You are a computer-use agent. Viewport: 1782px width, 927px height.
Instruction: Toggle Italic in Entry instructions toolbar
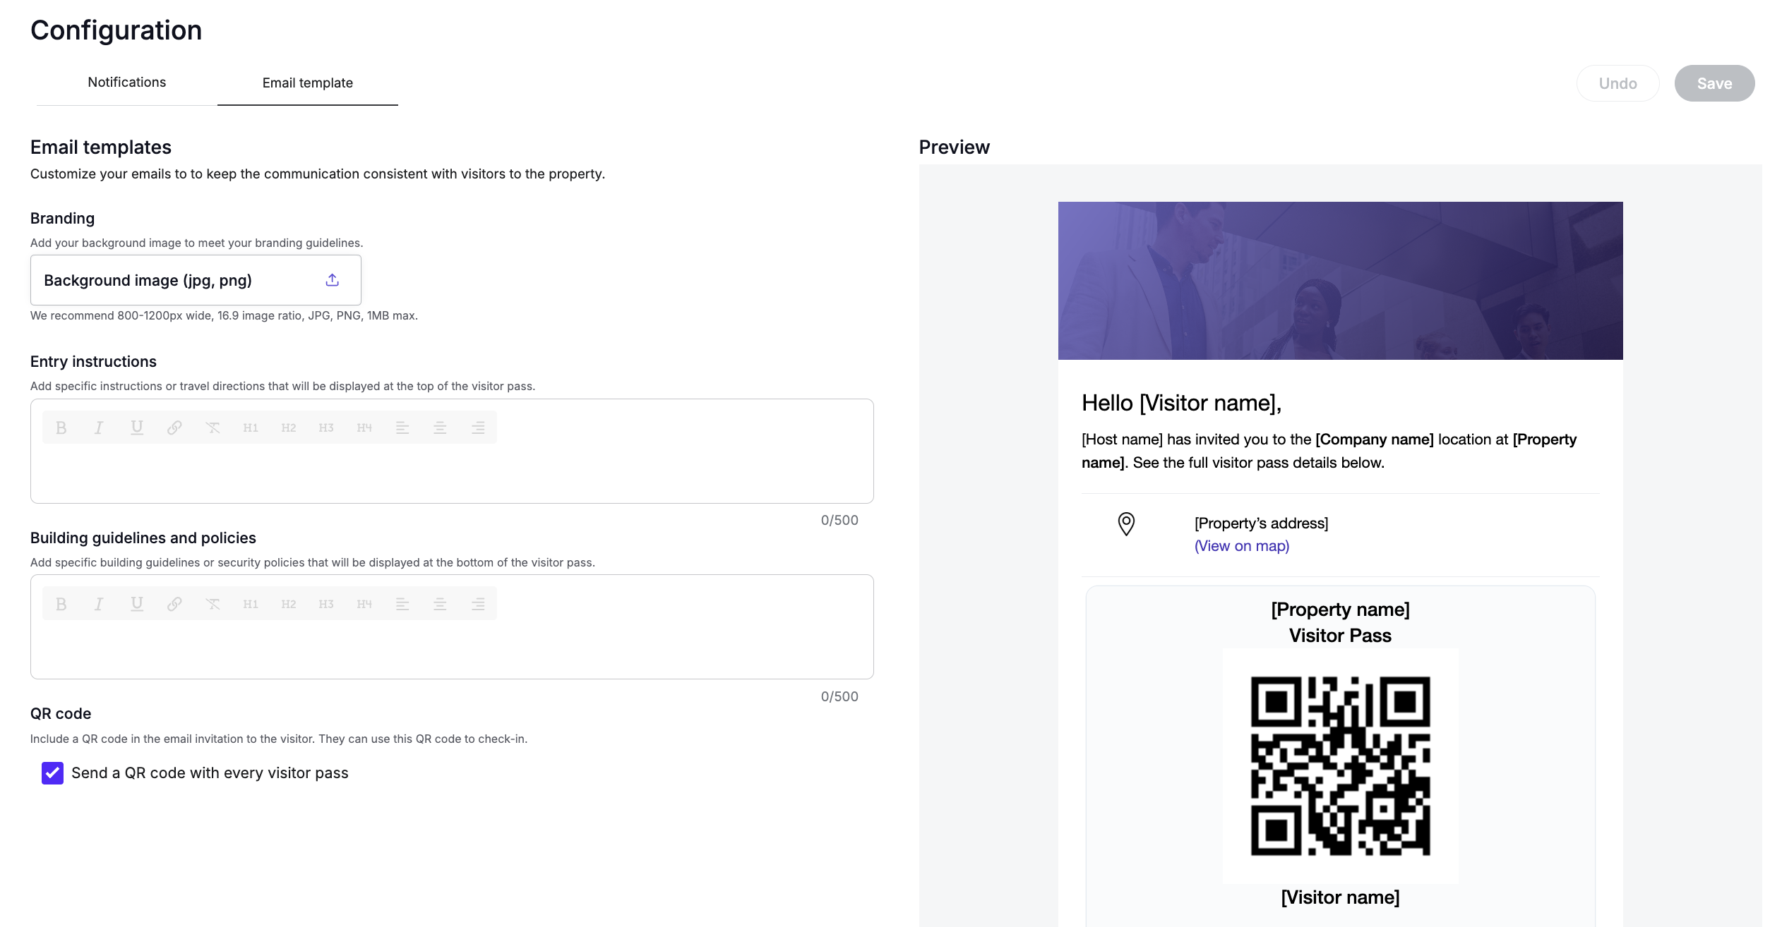99,428
